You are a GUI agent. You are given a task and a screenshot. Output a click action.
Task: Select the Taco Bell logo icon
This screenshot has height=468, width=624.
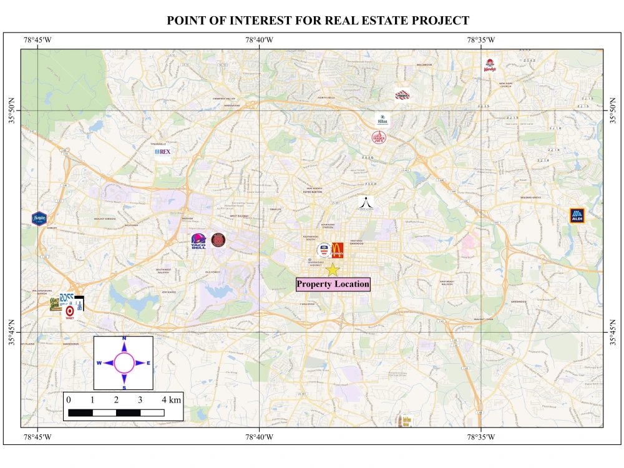click(x=198, y=241)
